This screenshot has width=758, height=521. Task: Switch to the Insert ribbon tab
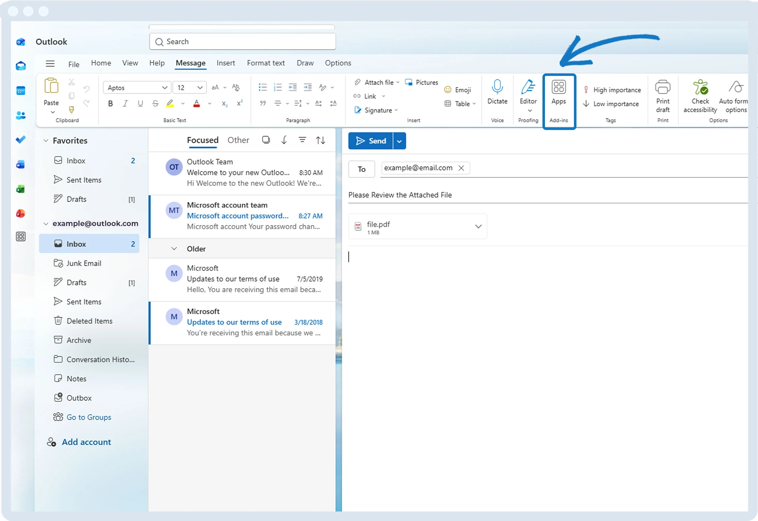226,63
